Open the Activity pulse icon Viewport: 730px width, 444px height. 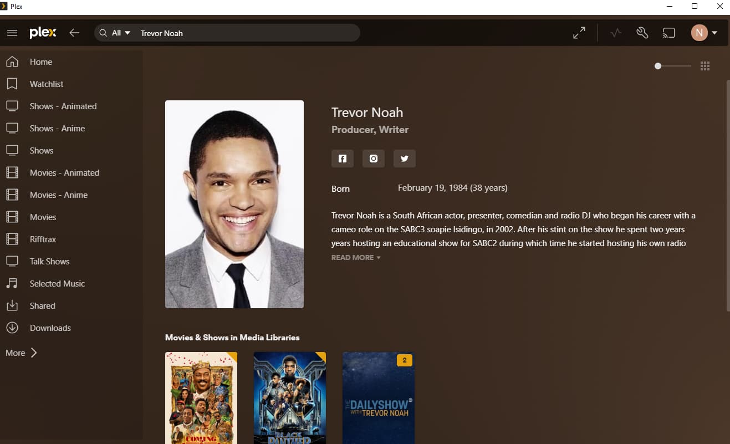[616, 33]
